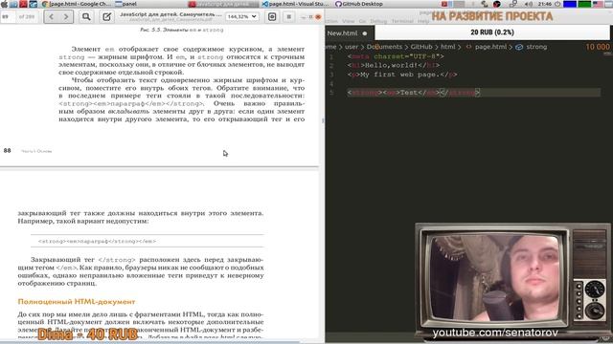613x344 pixels.
Task: Open the Terminal menu in VS Code
Action: coord(402,21)
